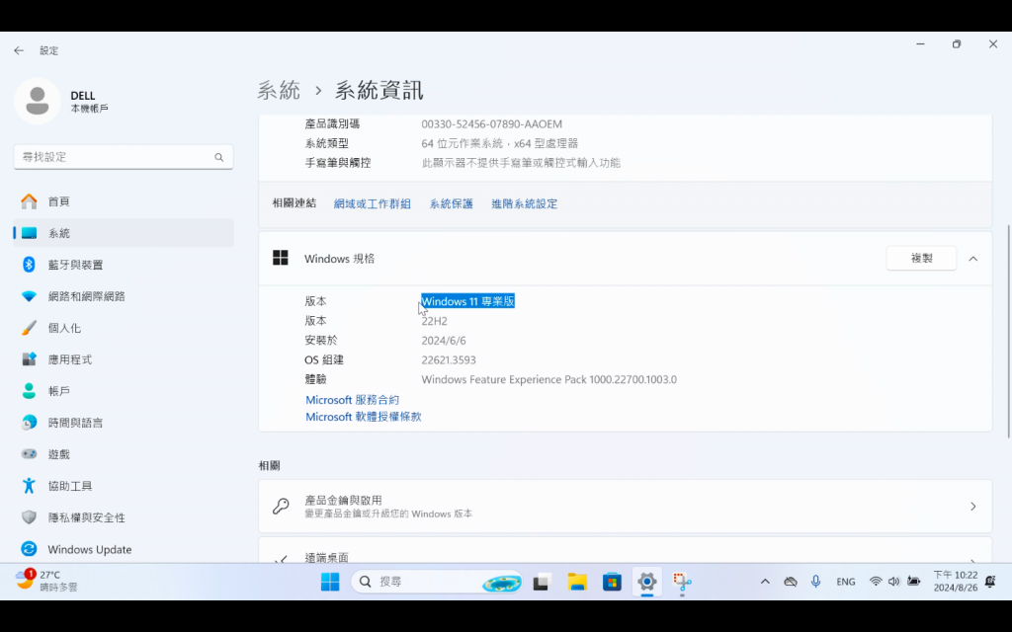Viewport: 1012px width, 632px height.
Task: Click the 22621.3593 OS build value
Action: pos(449,359)
